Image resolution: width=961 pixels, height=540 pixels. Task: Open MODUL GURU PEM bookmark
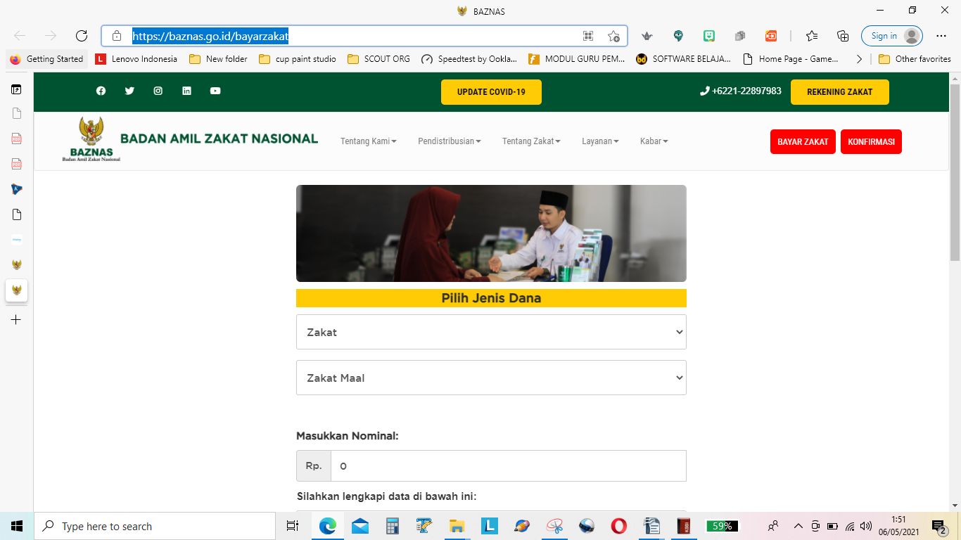click(x=577, y=59)
